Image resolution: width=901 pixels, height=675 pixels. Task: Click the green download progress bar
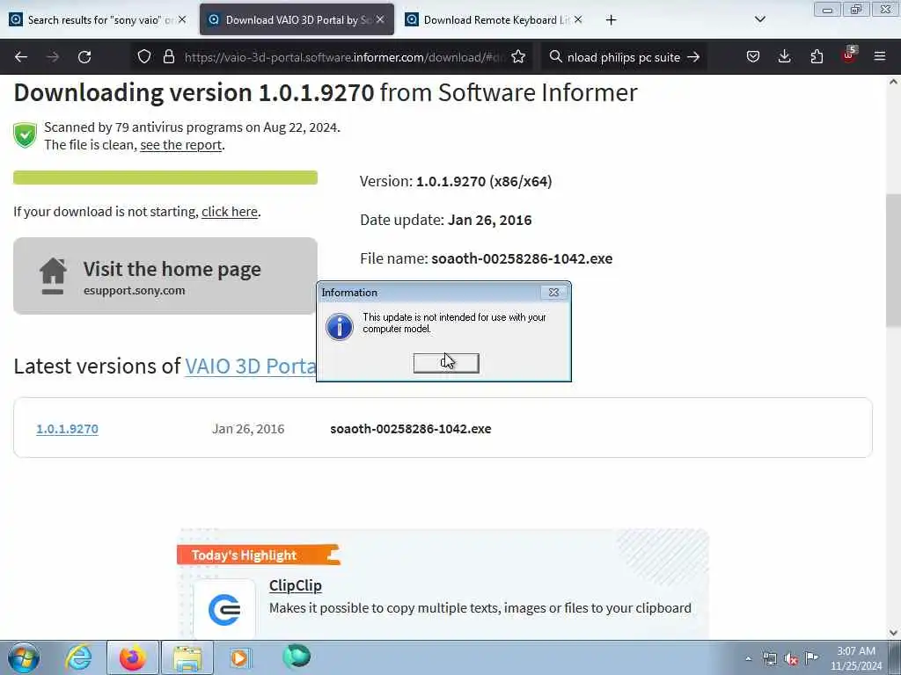click(165, 178)
